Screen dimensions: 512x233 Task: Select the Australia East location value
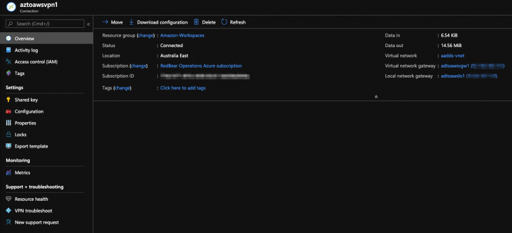[174, 56]
